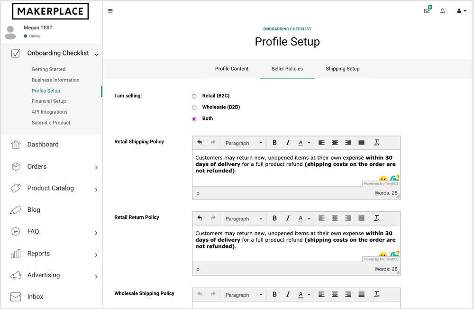
Task: Click the emoji icon in Retail Shipping Policy editor
Action: [x=383, y=179]
